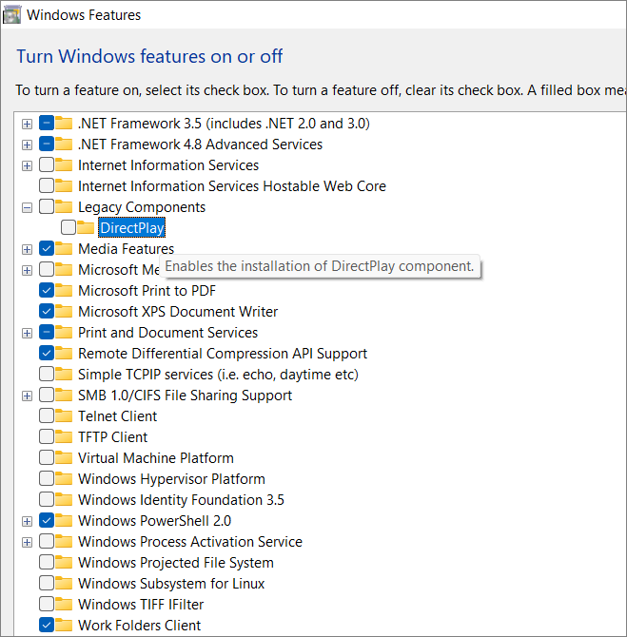Enable the Telnet Client checkbox
627x637 pixels.
point(47,415)
